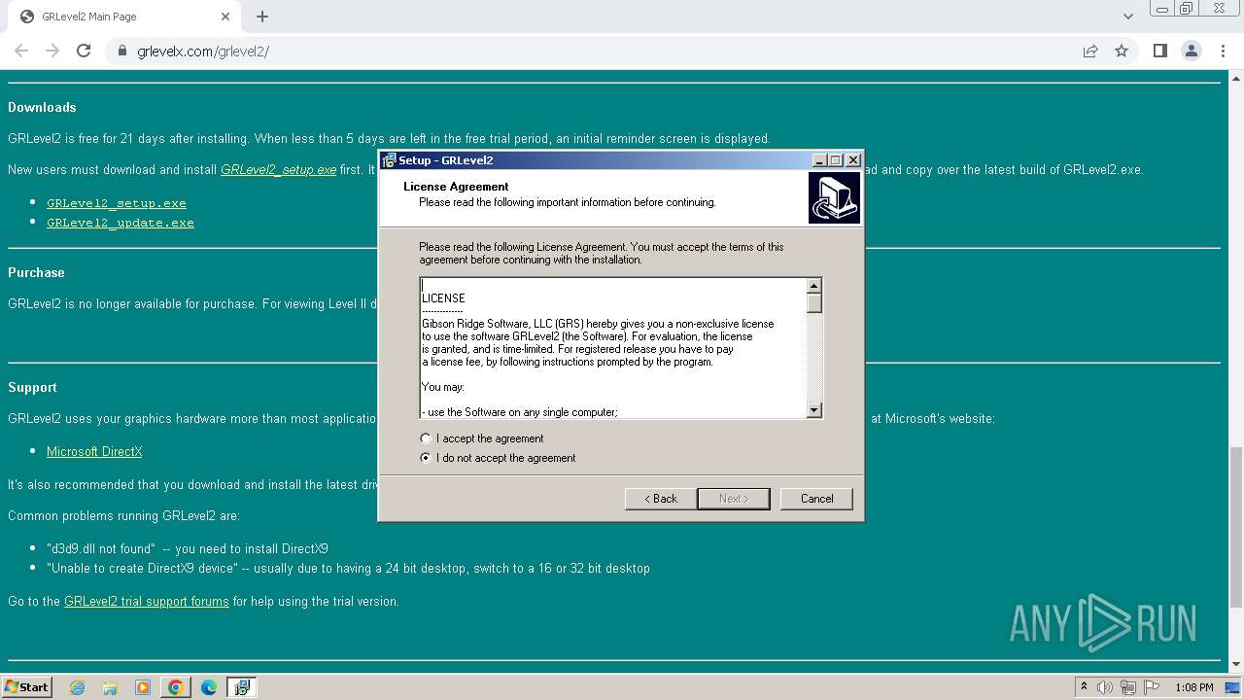Screen dimensions: 1244x700
Task: Click the disabled Next button in Setup
Action: pyautogui.click(x=734, y=499)
